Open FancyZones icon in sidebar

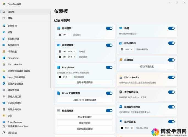tap(4, 58)
